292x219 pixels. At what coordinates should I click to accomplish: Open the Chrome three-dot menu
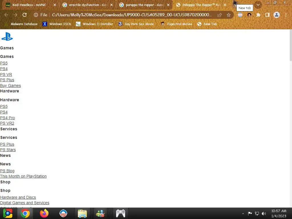tap(286, 15)
